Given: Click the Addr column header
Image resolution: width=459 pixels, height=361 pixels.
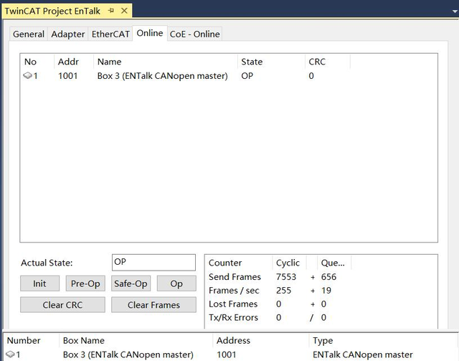Looking at the screenshot, I should coord(74,62).
